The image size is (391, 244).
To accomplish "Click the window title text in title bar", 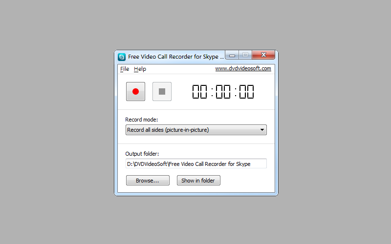I will click(176, 57).
